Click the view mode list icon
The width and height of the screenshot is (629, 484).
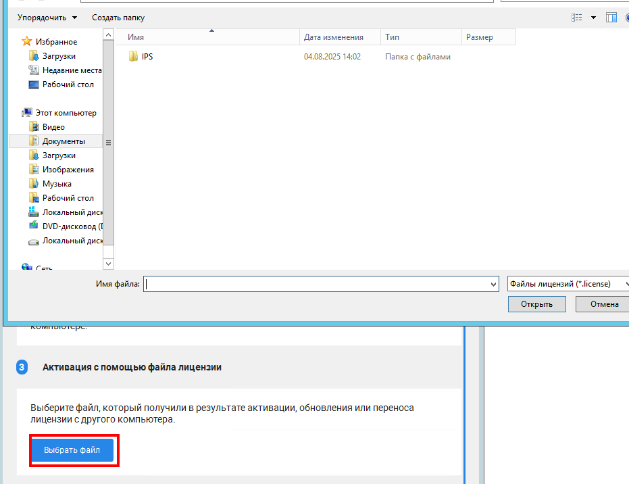coord(576,18)
